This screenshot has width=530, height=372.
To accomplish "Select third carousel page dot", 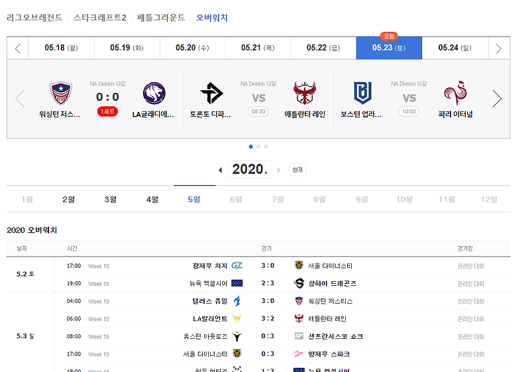I will coord(266,147).
